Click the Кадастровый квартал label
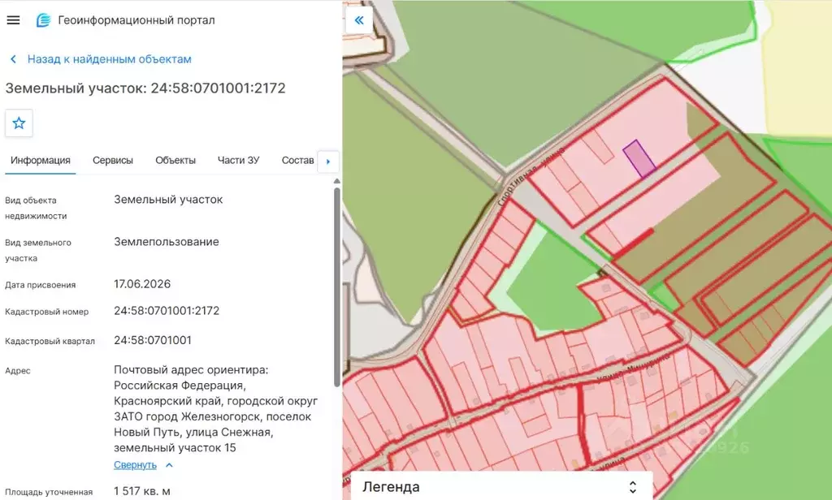Image resolution: width=832 pixels, height=500 pixels. pos(50,341)
